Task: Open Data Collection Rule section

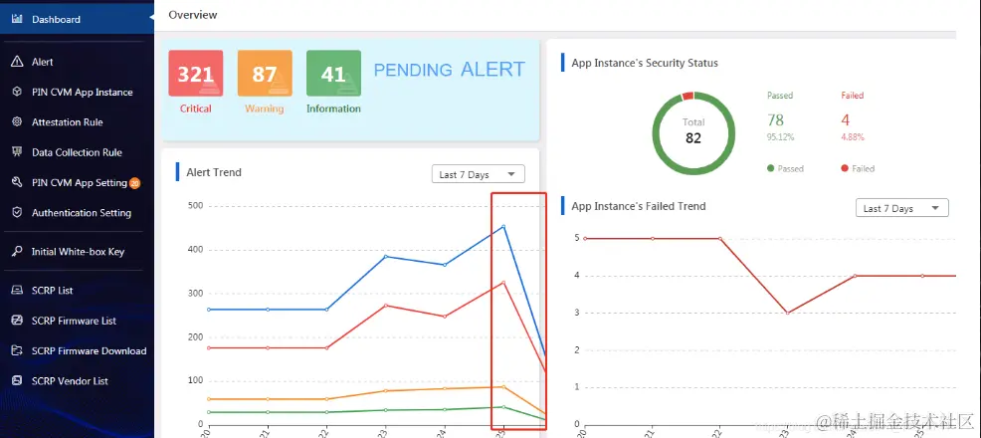Action: point(77,152)
